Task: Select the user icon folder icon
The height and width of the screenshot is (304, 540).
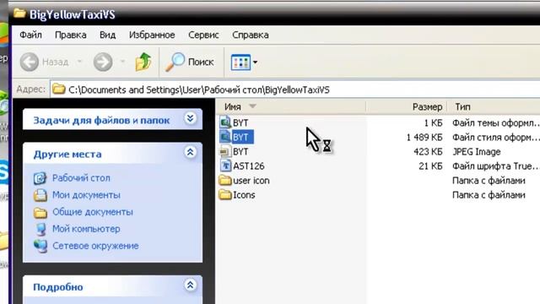Action: tap(225, 180)
